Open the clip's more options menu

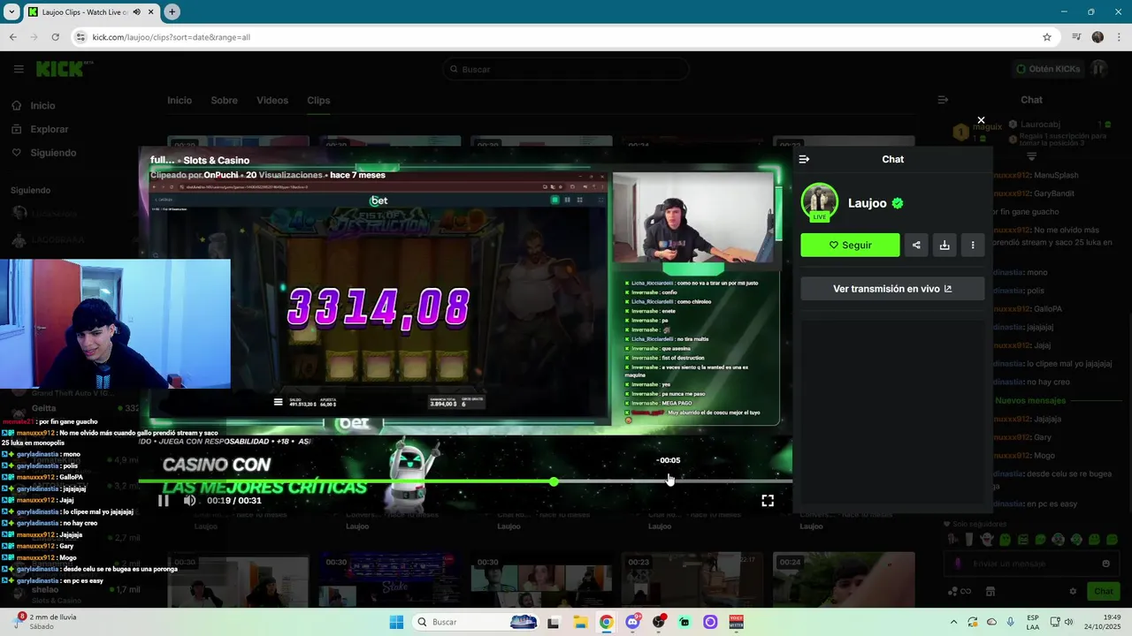(x=973, y=245)
